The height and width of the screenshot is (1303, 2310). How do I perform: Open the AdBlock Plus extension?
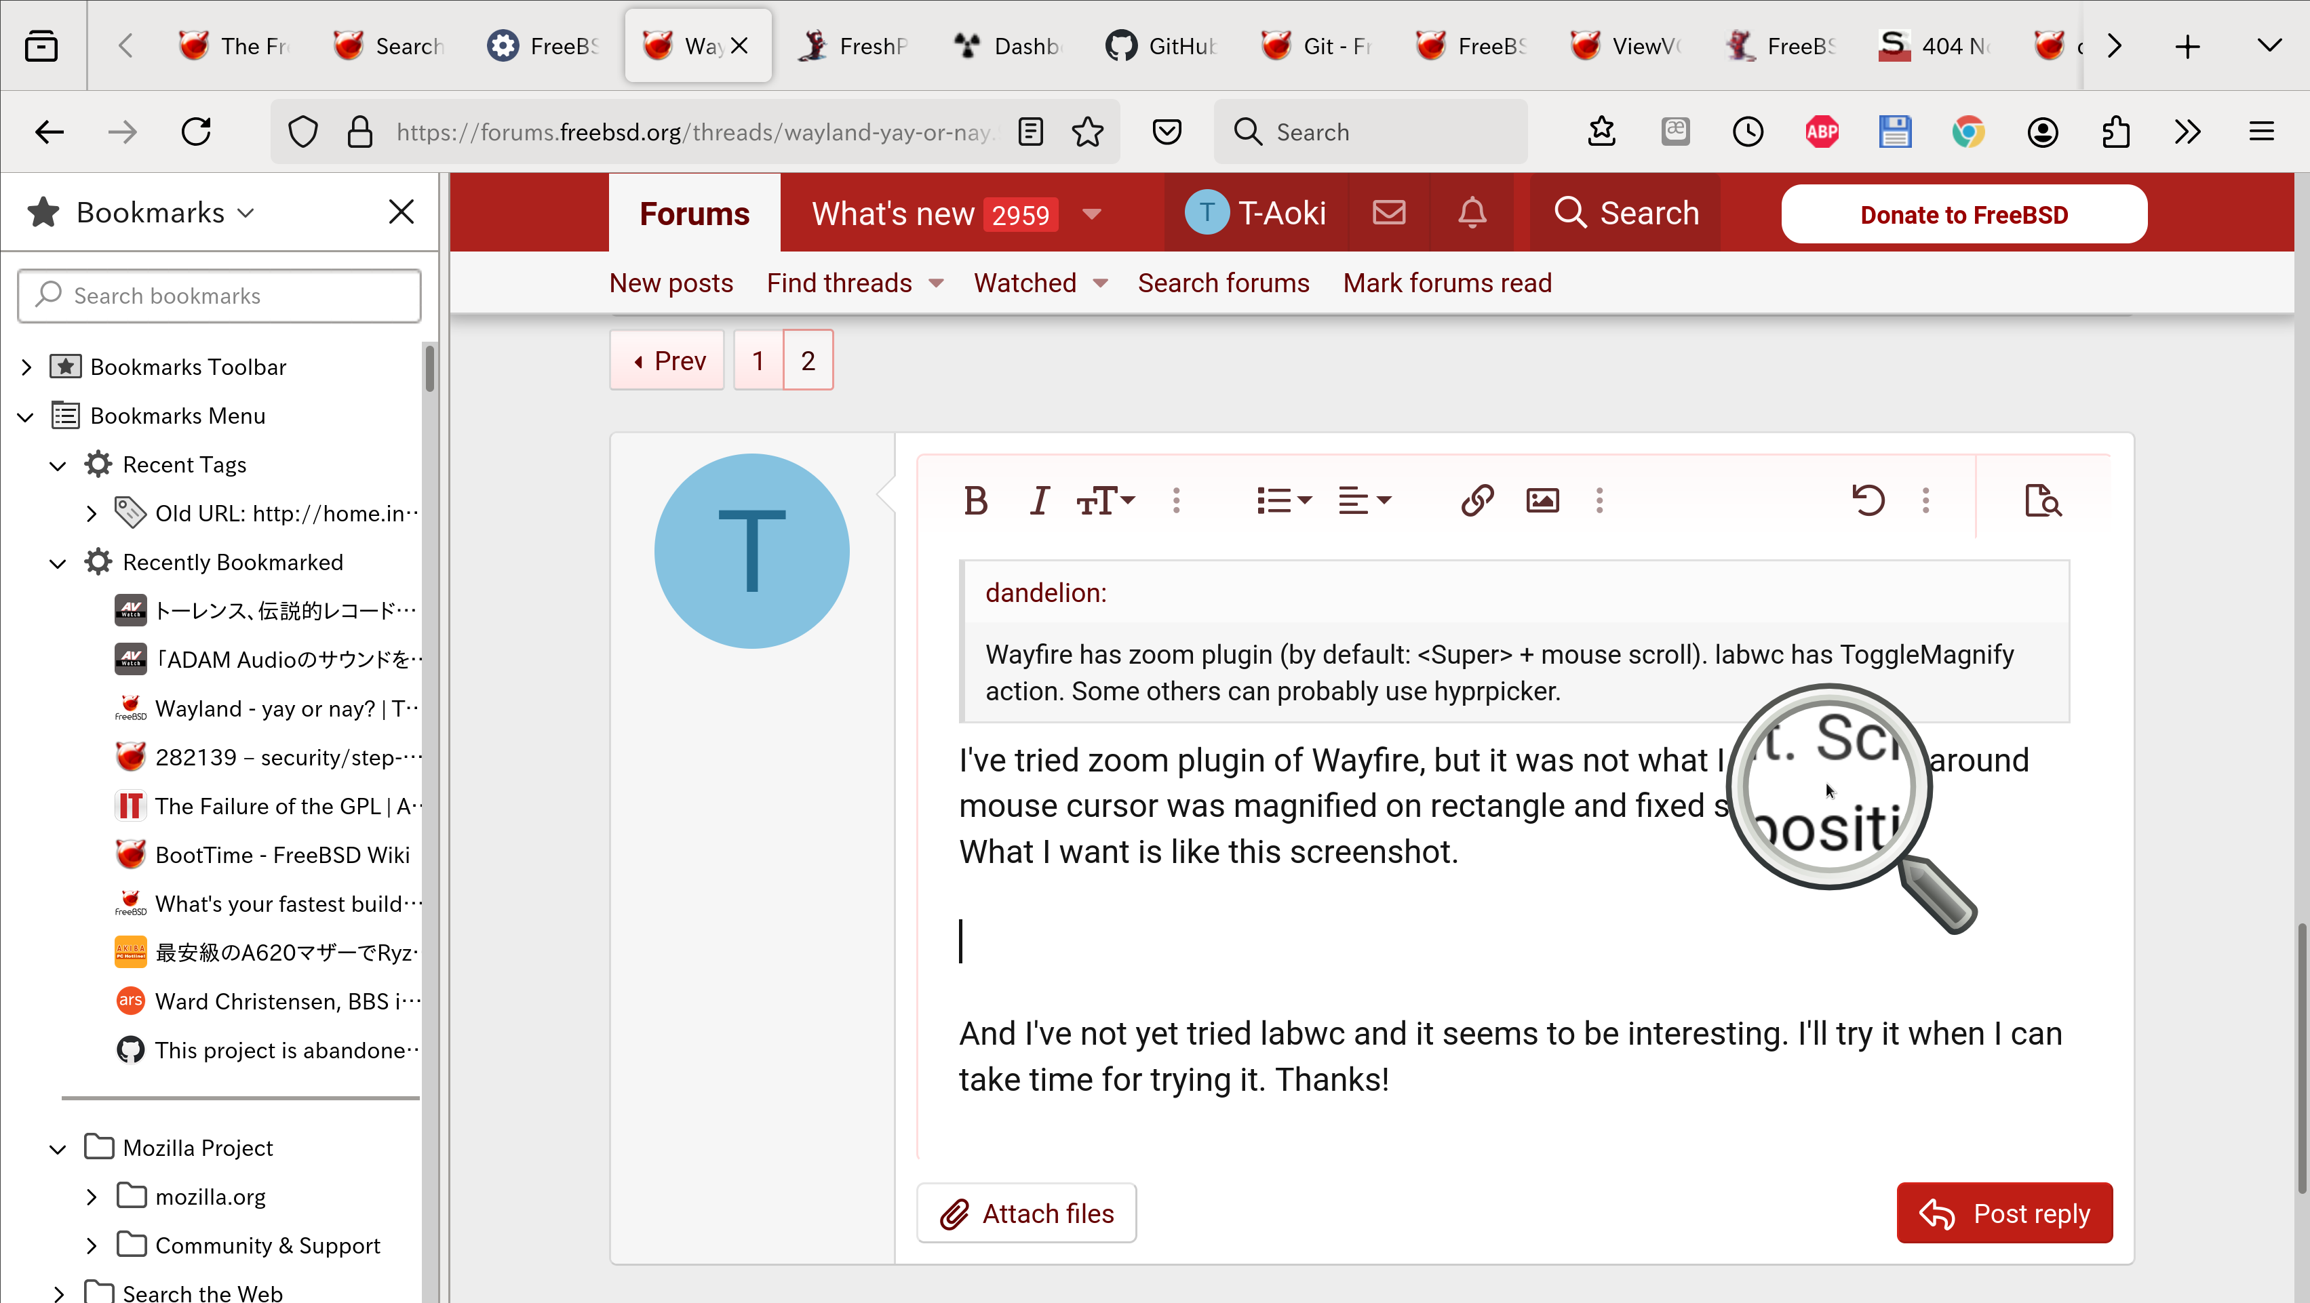coord(1821,133)
